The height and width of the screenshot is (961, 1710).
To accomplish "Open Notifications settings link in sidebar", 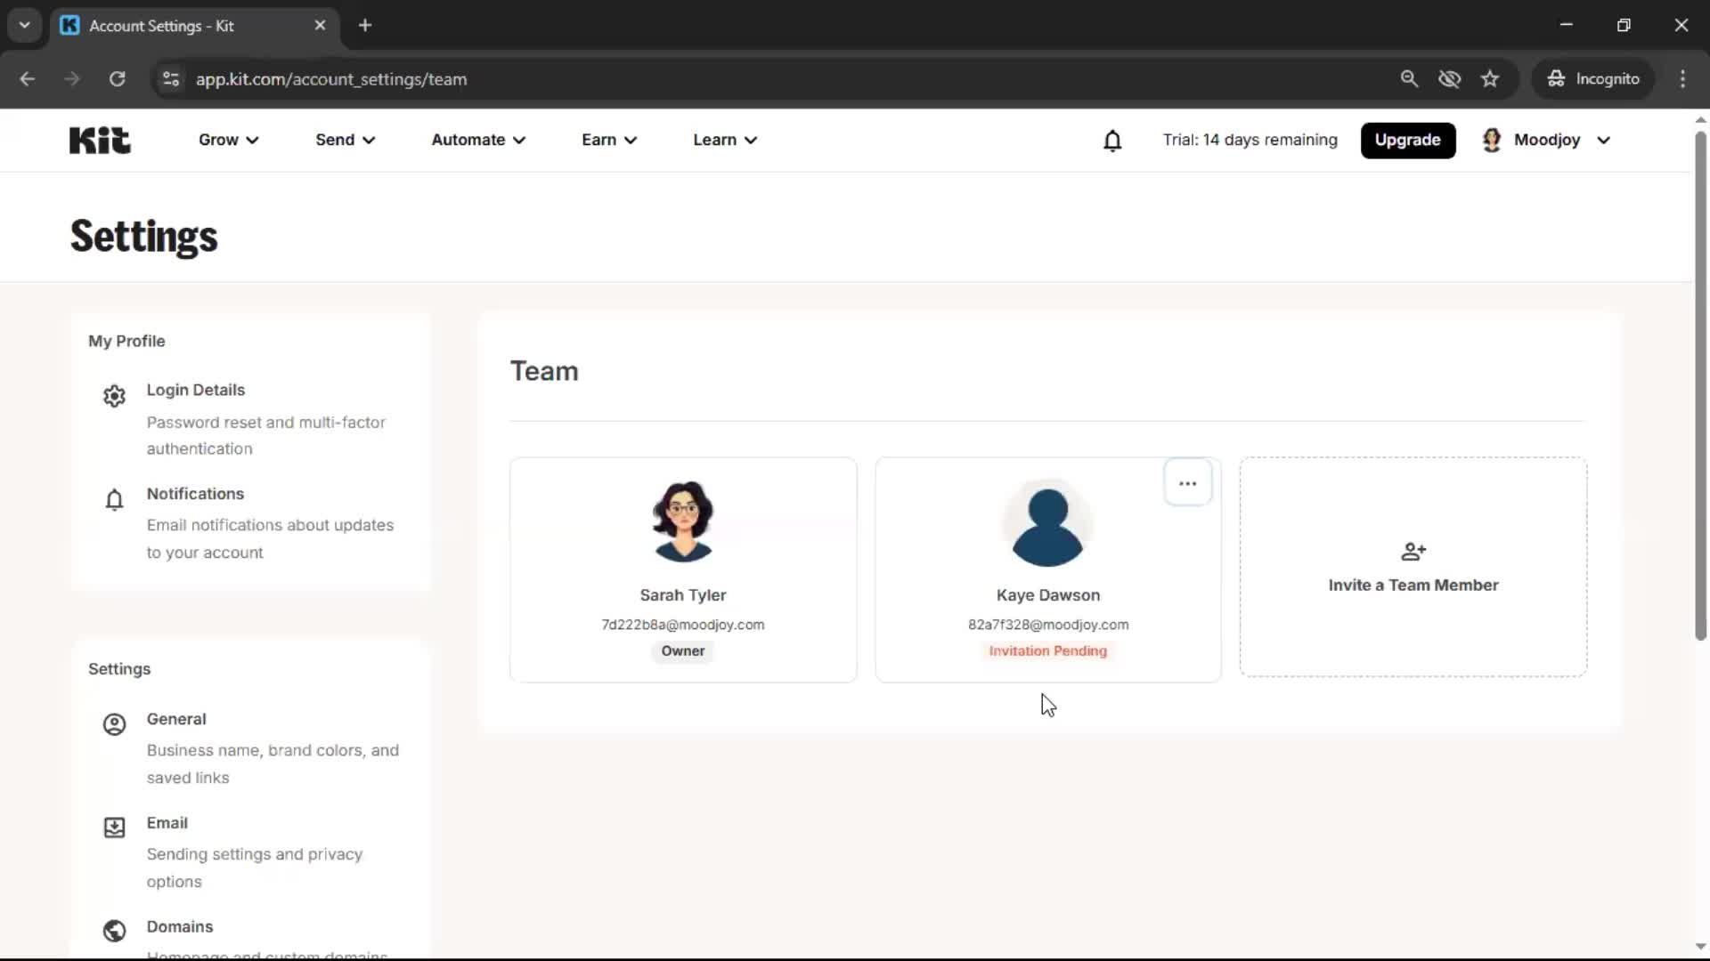I will click(195, 494).
